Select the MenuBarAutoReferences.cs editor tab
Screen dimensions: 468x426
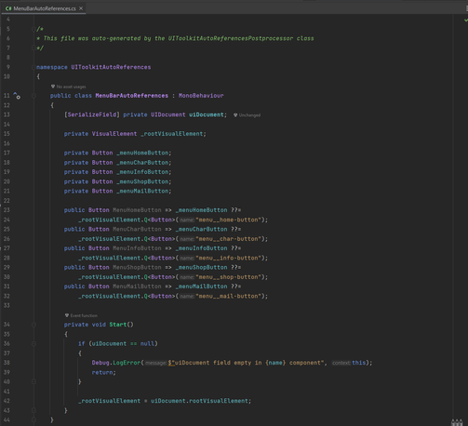[x=44, y=8]
